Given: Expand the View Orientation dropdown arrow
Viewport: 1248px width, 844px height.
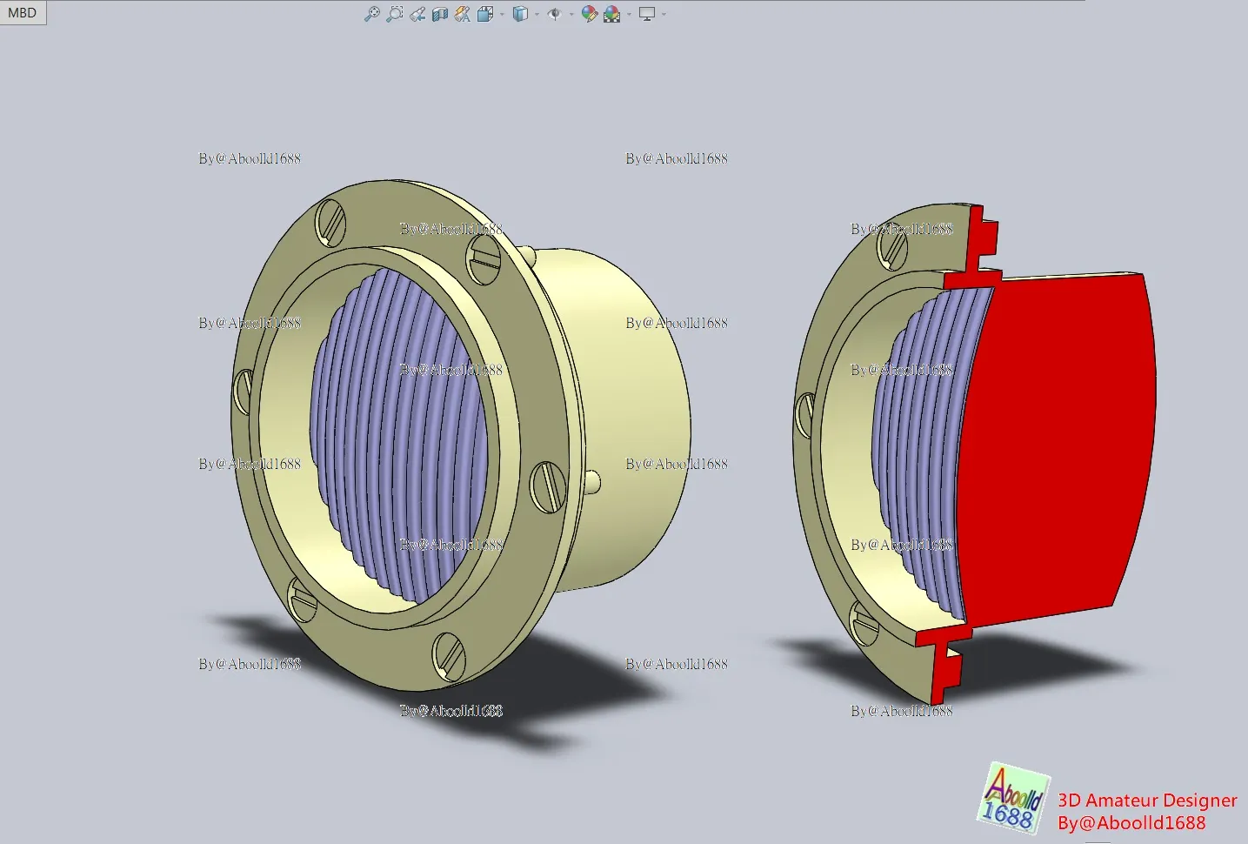Looking at the screenshot, I should click(x=502, y=14).
